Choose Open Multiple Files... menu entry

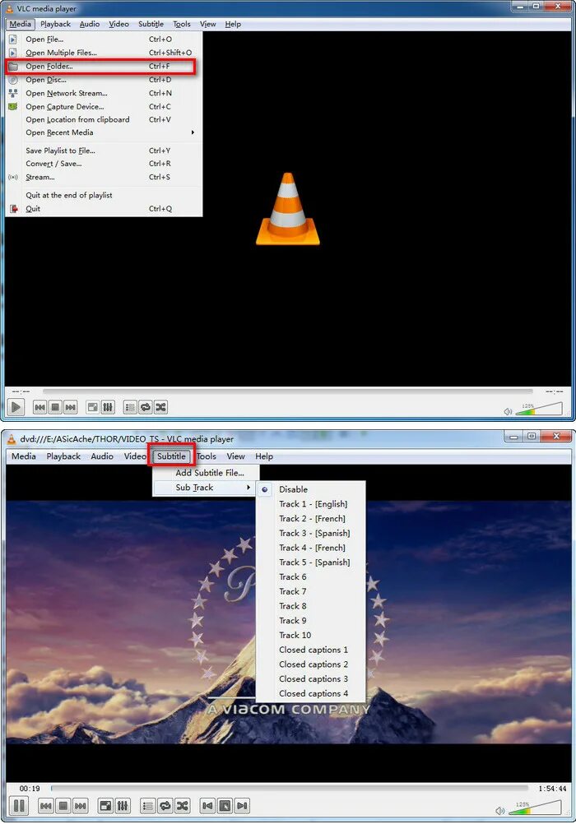tap(104, 53)
